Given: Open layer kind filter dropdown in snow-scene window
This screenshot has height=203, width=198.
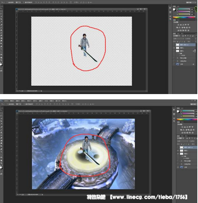Looking at the screenshot, I should (181, 138).
